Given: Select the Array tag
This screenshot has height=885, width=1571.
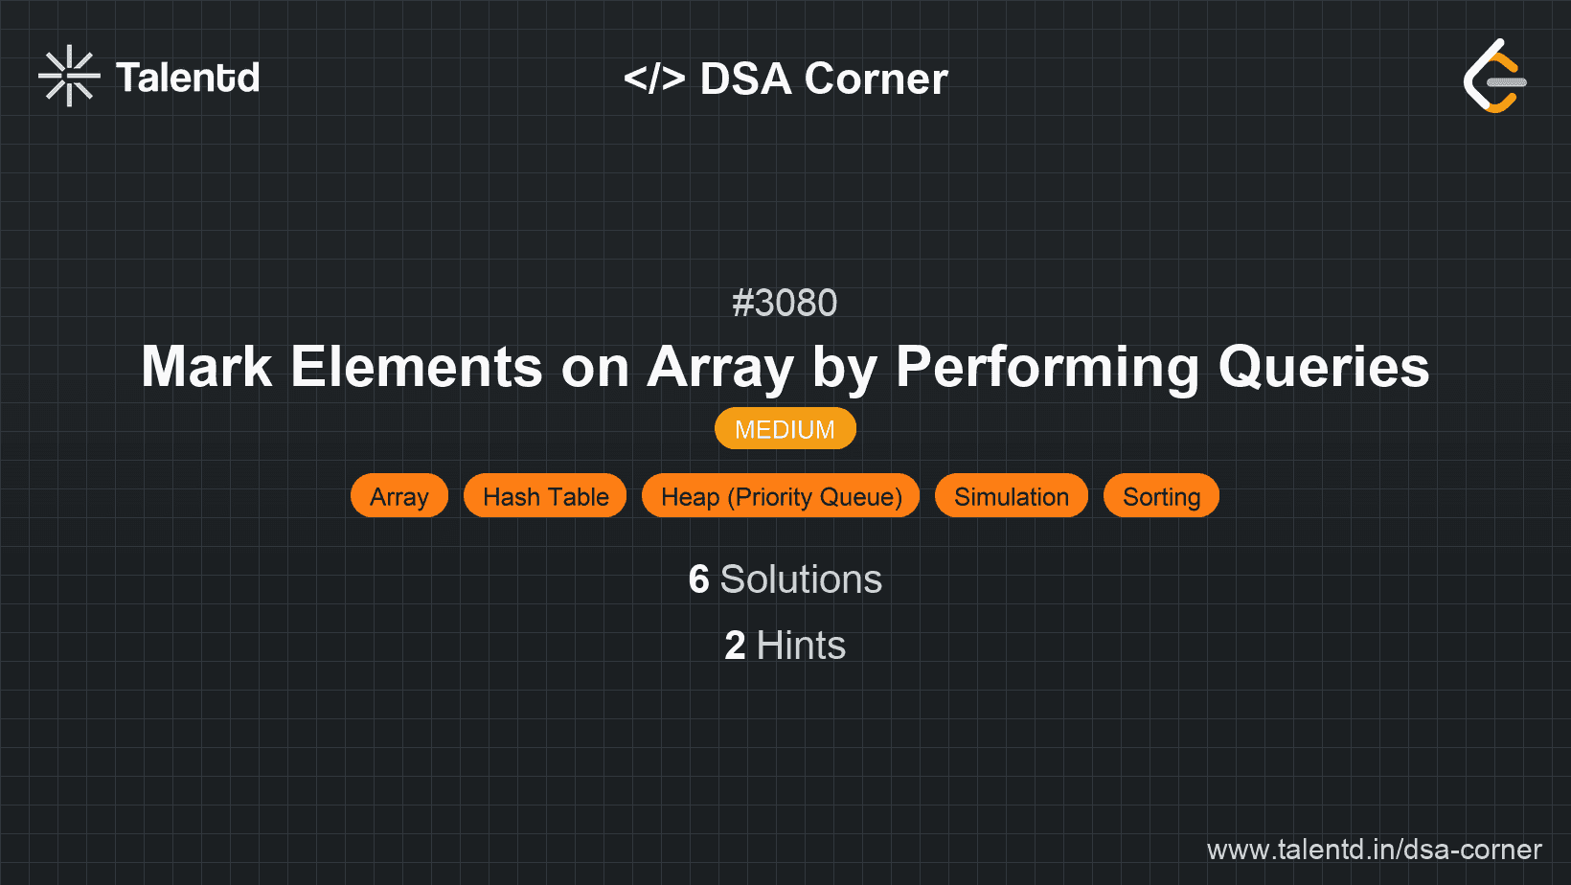Looking at the screenshot, I should pyautogui.click(x=399, y=496).
